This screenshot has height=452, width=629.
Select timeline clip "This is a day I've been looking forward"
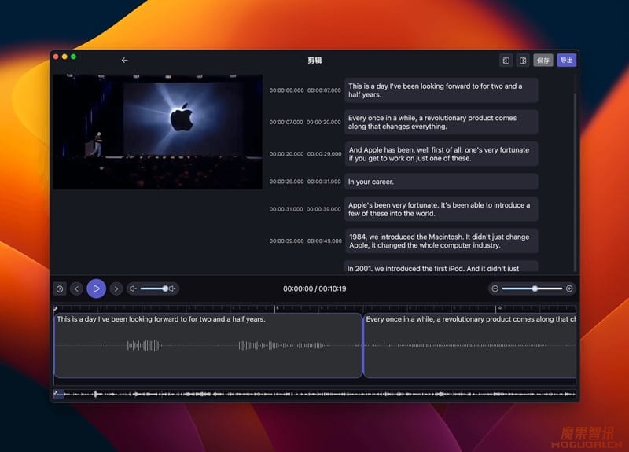click(208, 345)
